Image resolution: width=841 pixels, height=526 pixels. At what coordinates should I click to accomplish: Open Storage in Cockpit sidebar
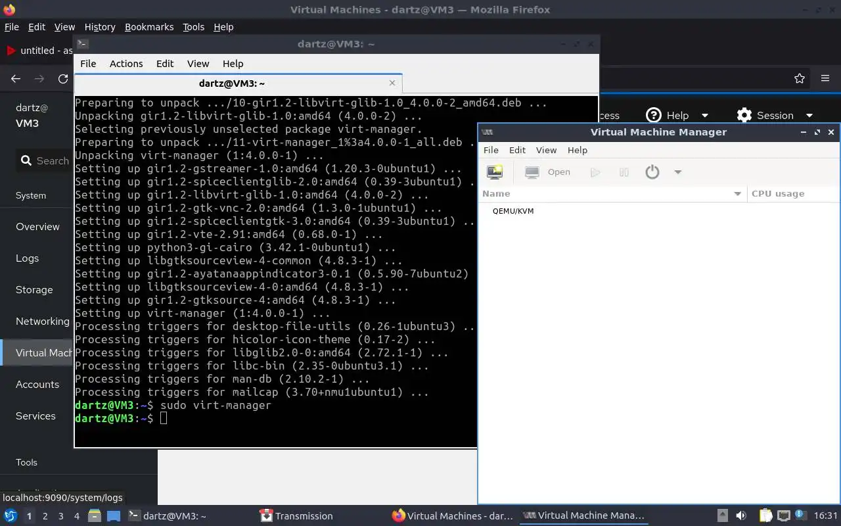[x=34, y=289]
